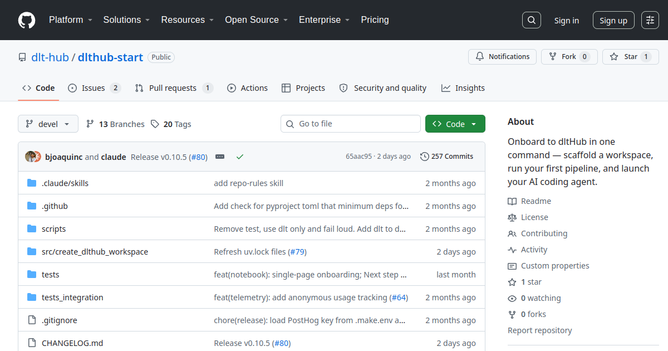Click the Notifications button

503,57
